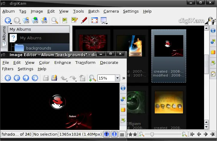Open slideshow dropdown arrow under screen icon
The height and width of the screenshot is (141, 217).
107,24
